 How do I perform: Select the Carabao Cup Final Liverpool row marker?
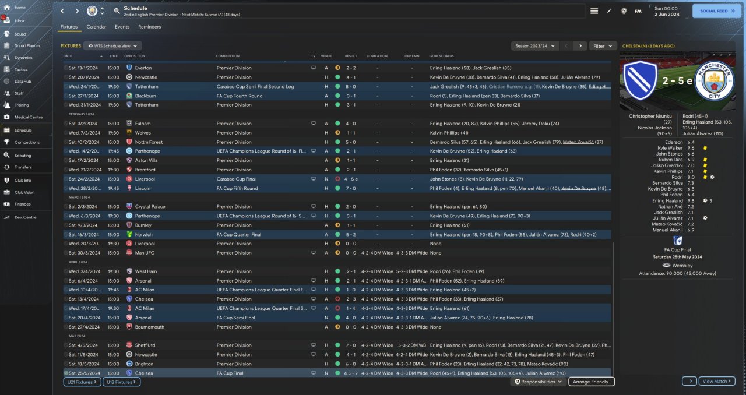pyautogui.click(x=66, y=179)
